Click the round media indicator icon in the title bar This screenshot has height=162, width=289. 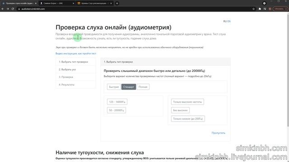264,3
